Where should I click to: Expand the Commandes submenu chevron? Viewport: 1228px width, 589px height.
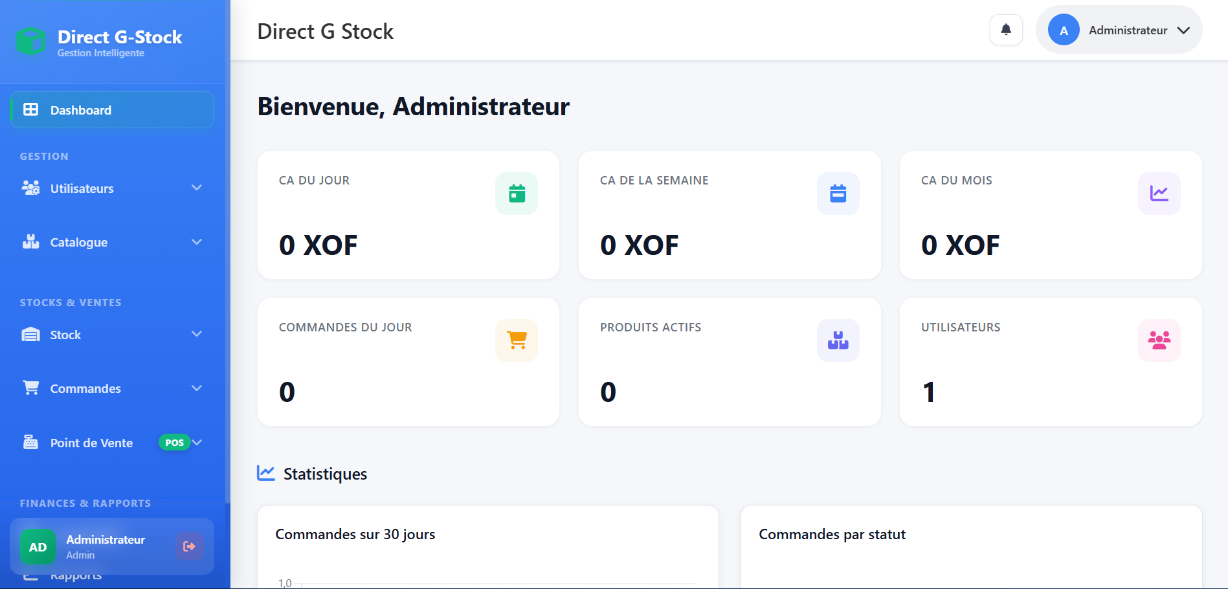[197, 388]
